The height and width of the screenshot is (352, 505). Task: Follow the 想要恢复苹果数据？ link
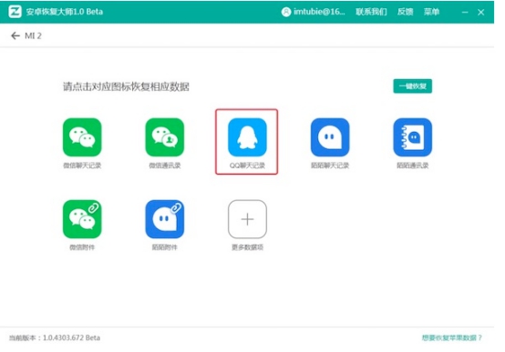451,337
